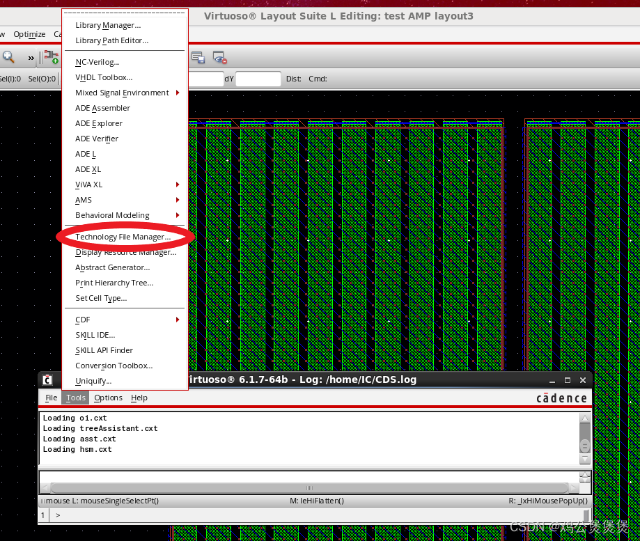Screen dimensions: 640x541
Task: Click horizontal scrollbar left arrow
Action: pos(45,488)
